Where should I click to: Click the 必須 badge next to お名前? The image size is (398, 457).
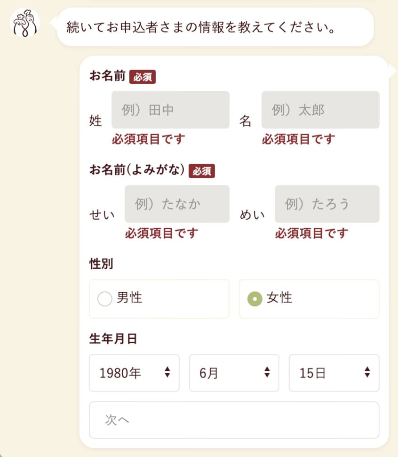pyautogui.click(x=142, y=77)
